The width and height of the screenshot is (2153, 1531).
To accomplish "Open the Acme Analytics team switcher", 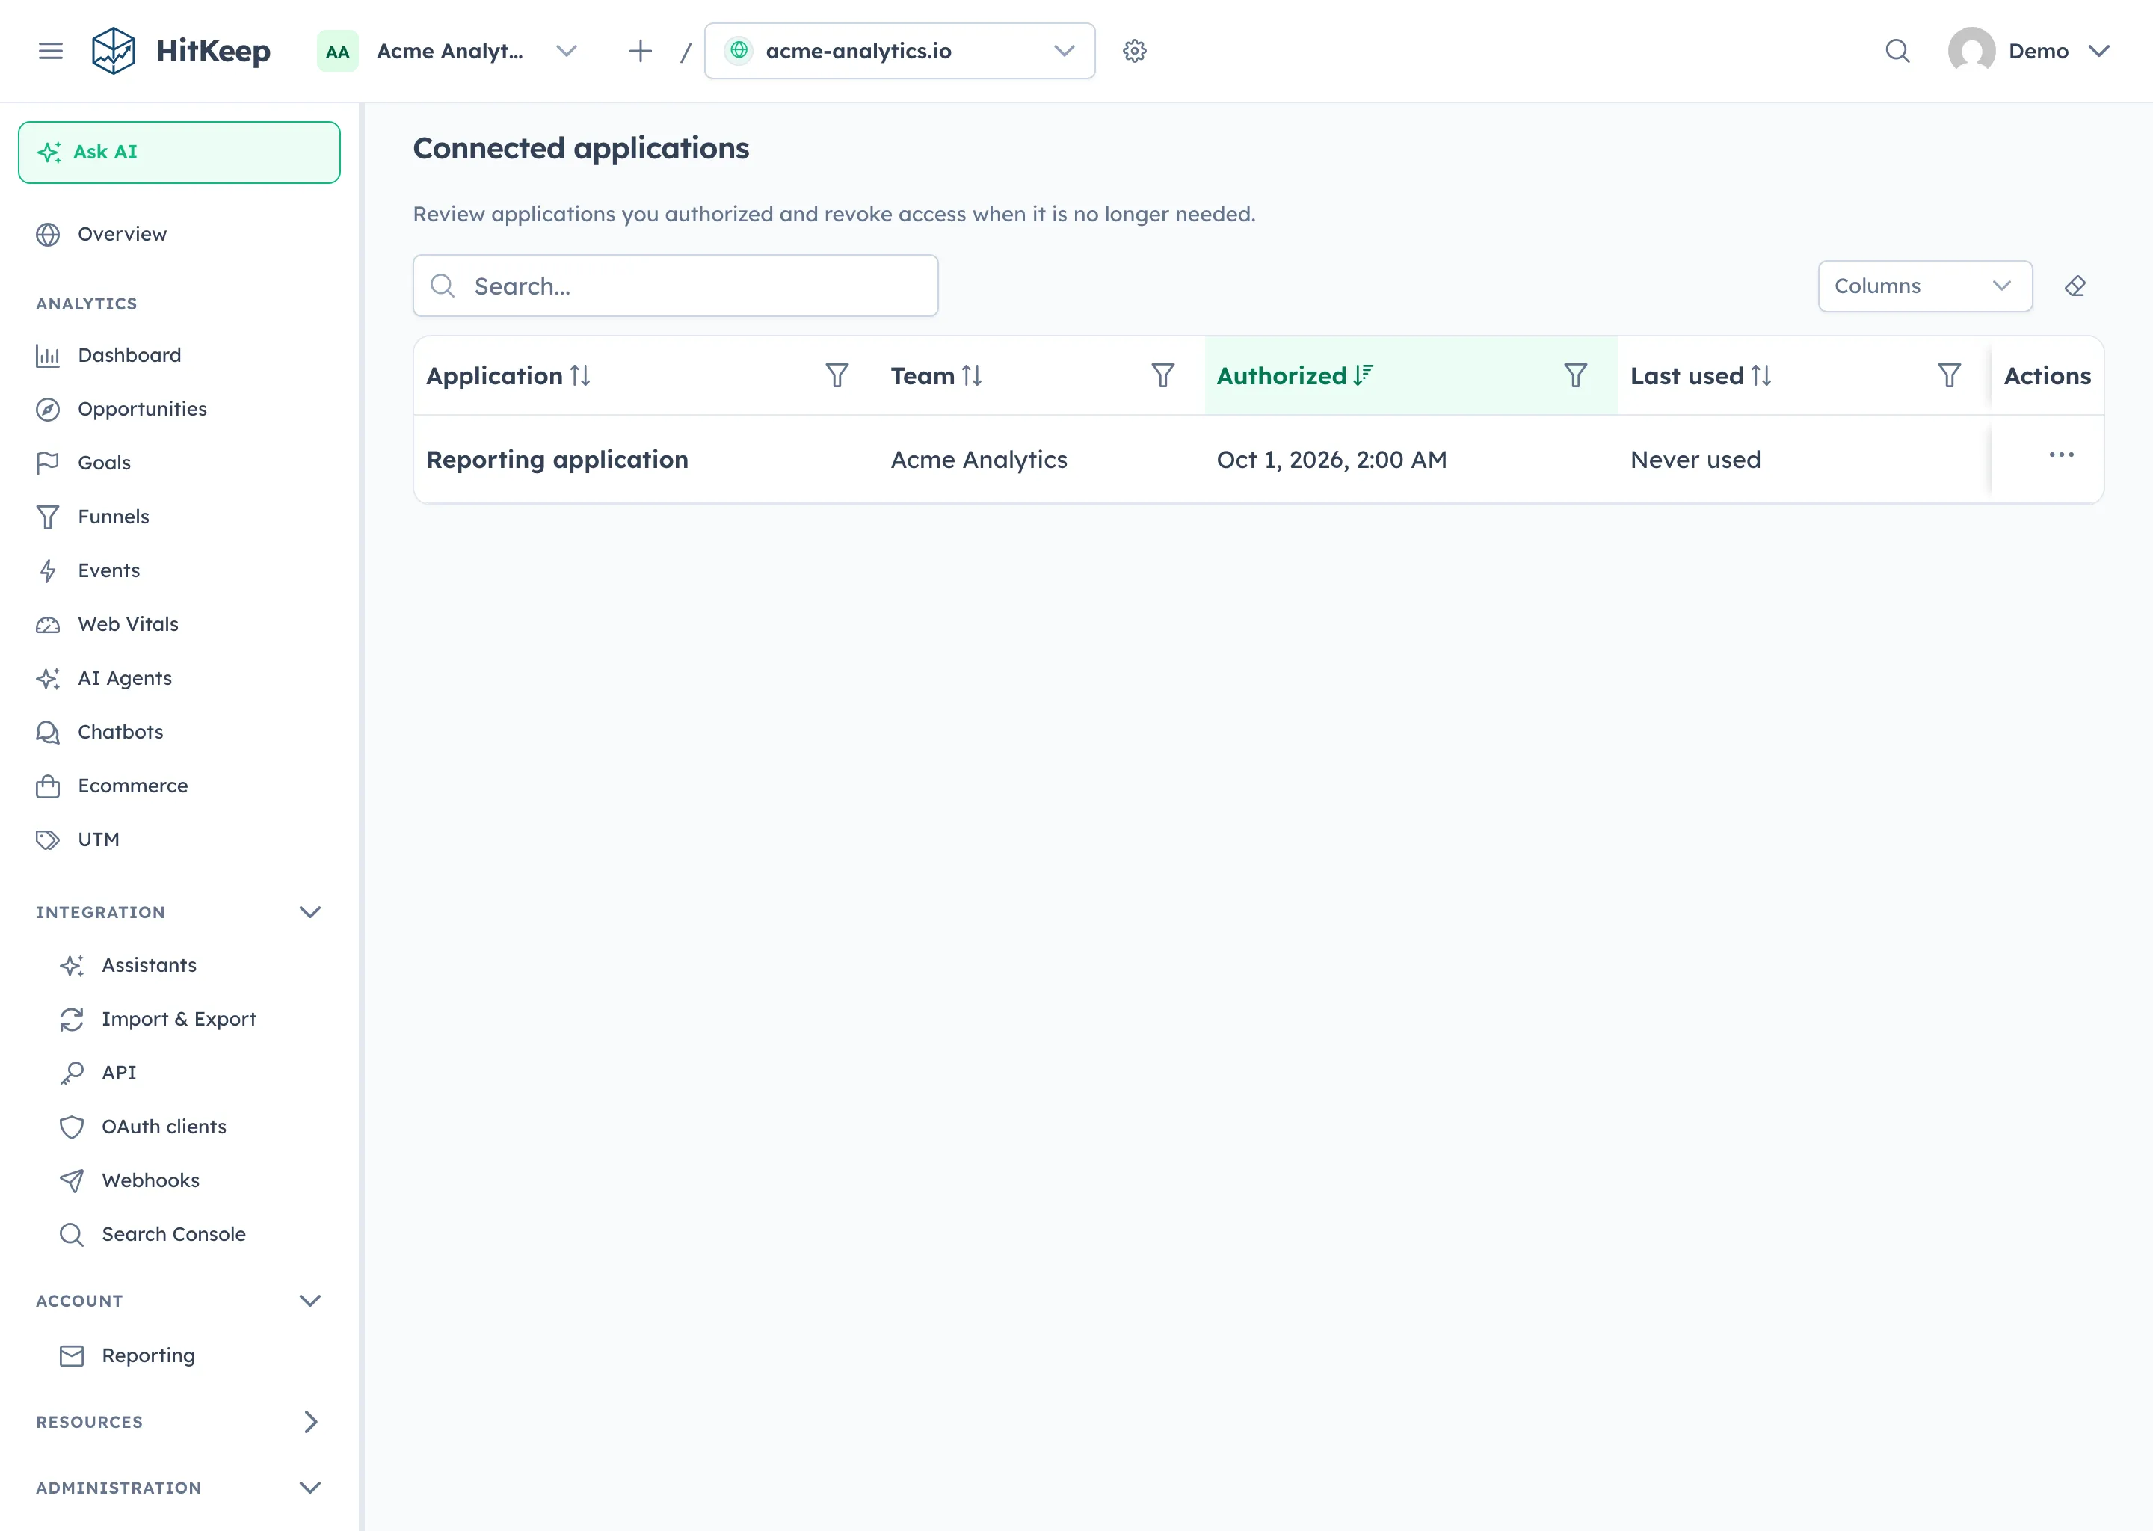I will click(x=449, y=51).
